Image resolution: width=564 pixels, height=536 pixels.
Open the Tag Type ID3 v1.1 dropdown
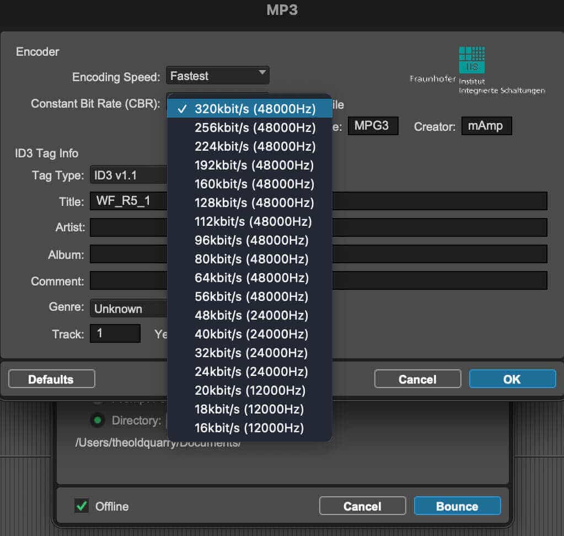tap(129, 175)
